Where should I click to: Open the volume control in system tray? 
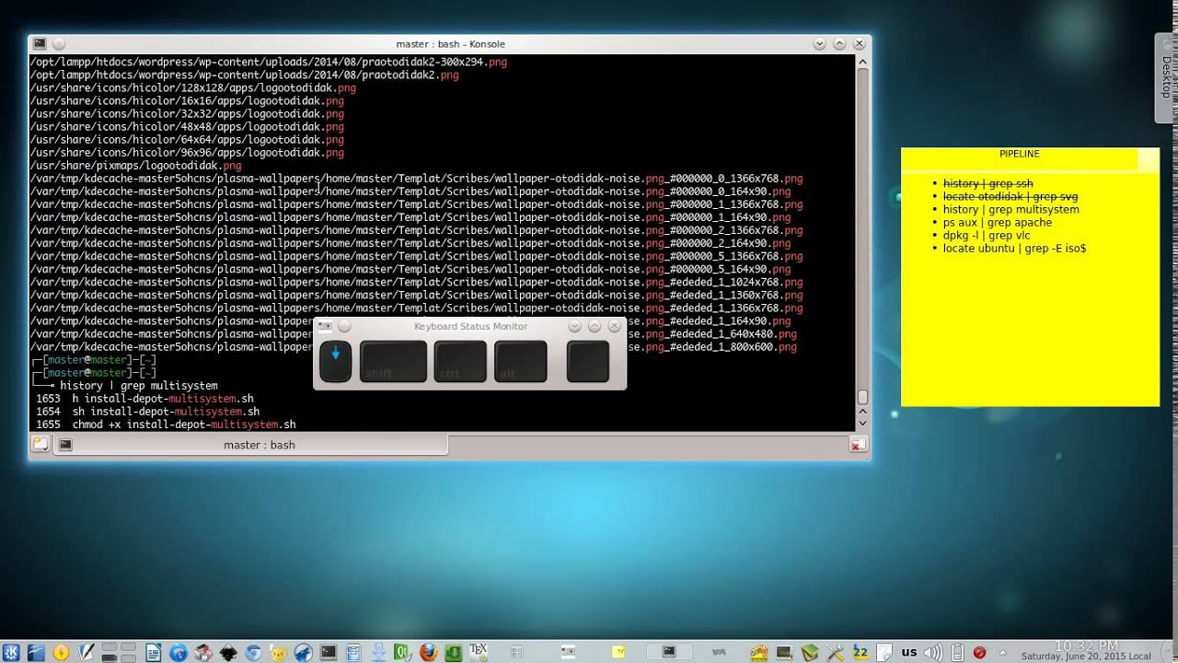932,652
